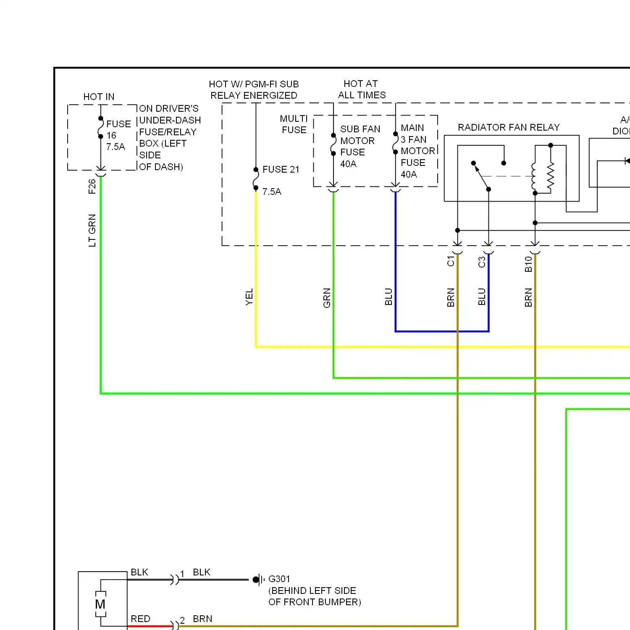Click the 'RED' wire label
The height and width of the screenshot is (630, 630).
[x=140, y=619]
